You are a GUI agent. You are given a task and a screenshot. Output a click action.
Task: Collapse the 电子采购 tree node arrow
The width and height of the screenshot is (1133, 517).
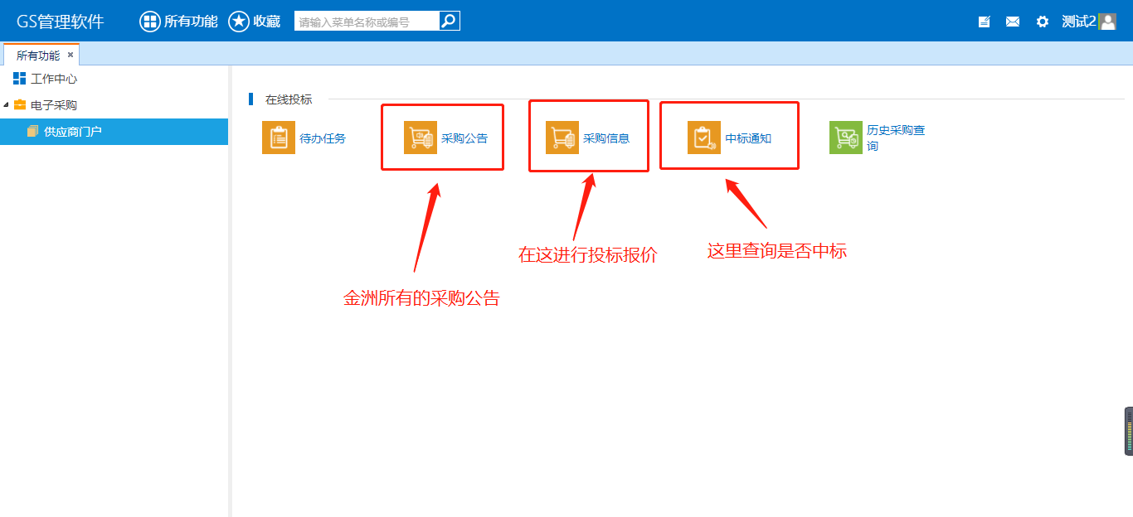tap(6, 105)
